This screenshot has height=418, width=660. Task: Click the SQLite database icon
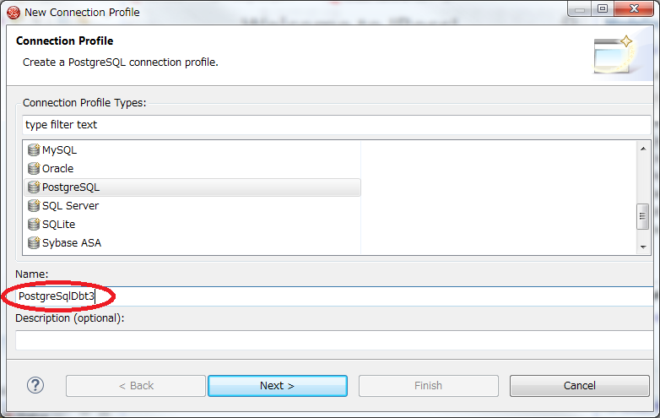coord(34,224)
